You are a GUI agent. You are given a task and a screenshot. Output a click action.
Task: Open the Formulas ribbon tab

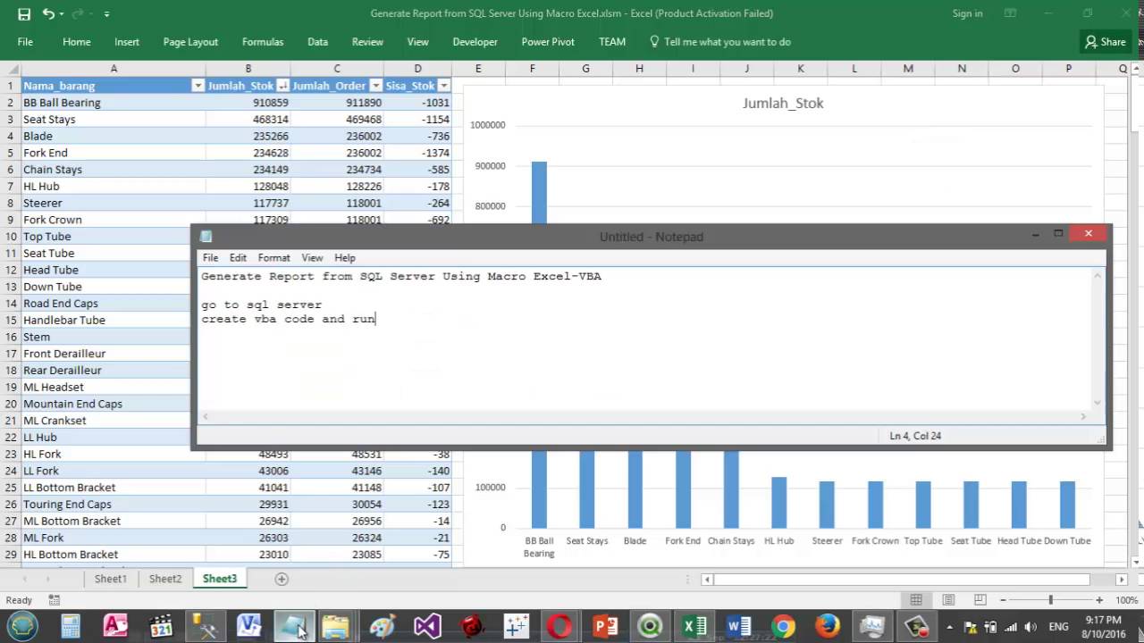click(x=263, y=42)
